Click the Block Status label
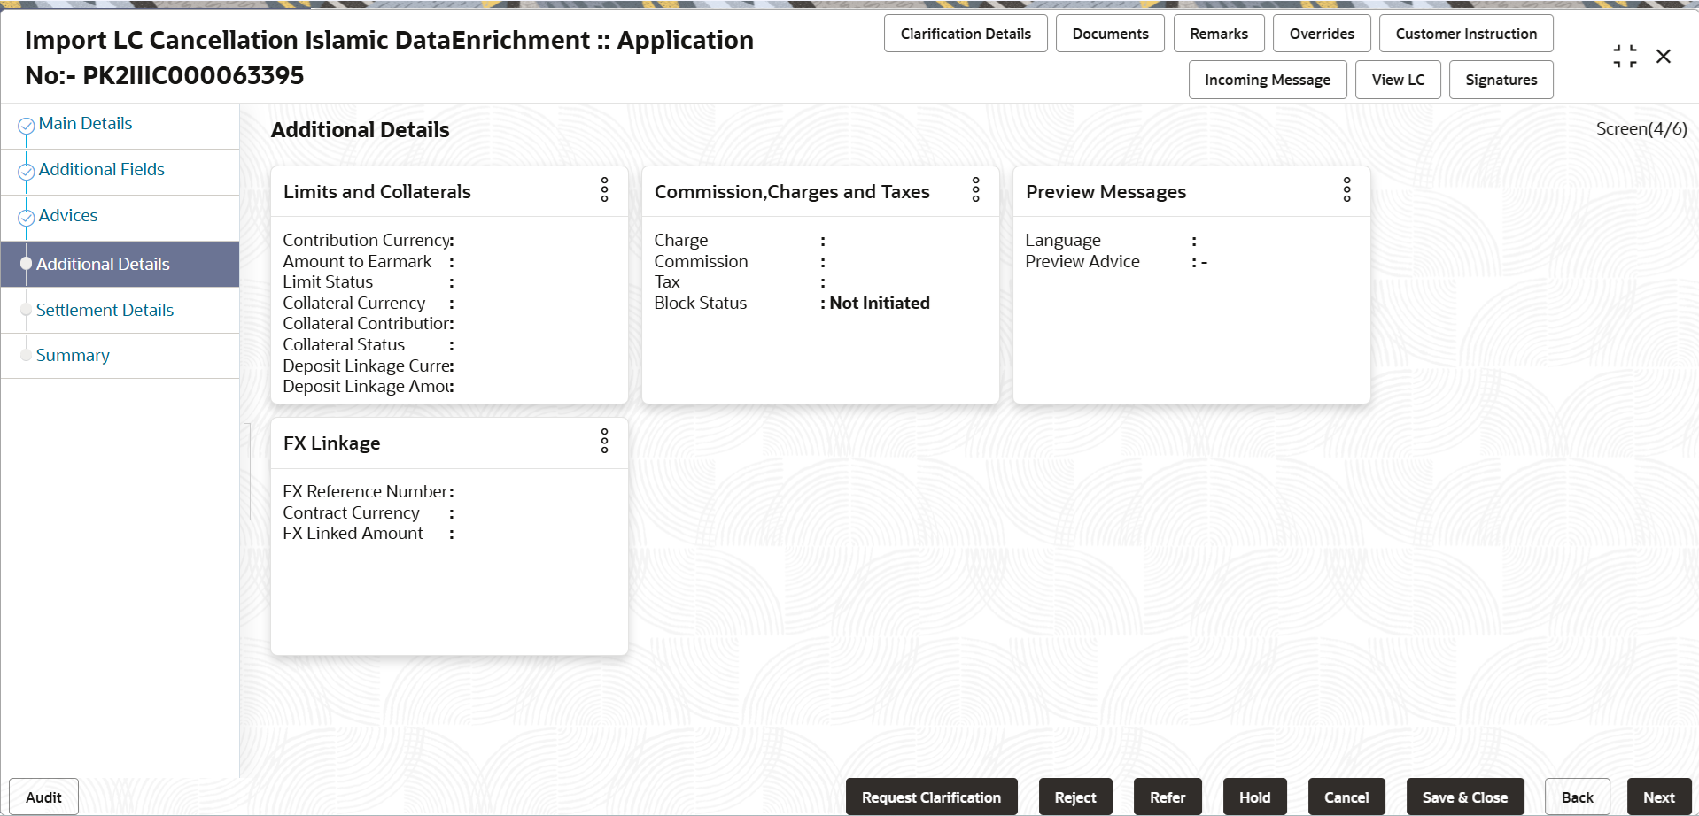 tap(701, 304)
